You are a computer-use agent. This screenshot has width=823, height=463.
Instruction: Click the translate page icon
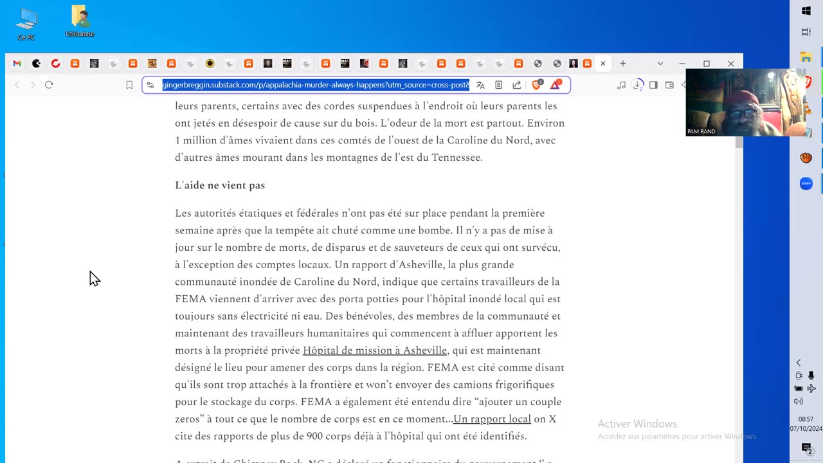tap(480, 85)
